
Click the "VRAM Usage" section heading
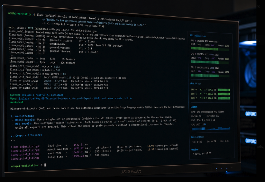point(195,84)
